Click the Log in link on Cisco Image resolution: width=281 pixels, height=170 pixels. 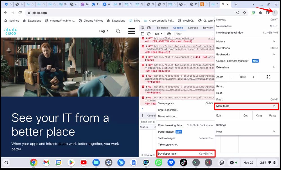[x=104, y=31]
